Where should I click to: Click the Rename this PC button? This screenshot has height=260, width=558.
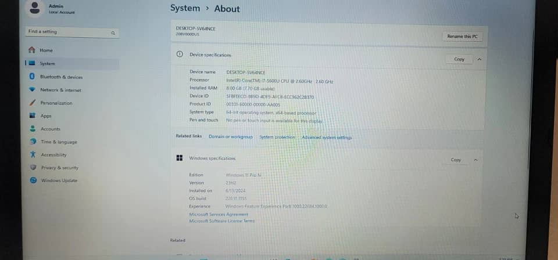click(x=462, y=36)
